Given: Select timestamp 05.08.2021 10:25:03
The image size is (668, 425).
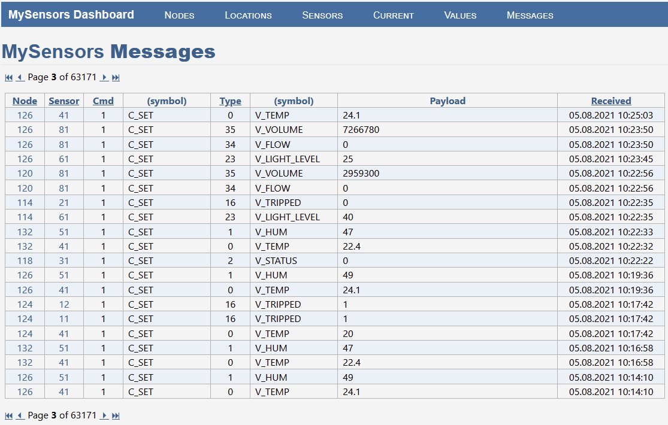Looking at the screenshot, I should point(611,116).
